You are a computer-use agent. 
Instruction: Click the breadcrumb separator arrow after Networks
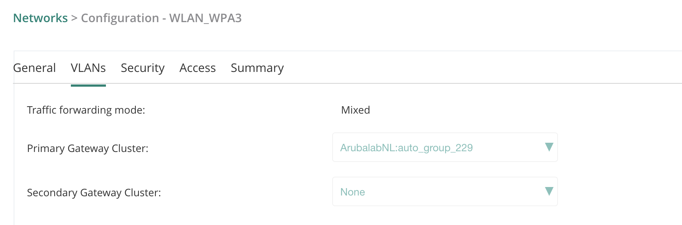pos(74,18)
